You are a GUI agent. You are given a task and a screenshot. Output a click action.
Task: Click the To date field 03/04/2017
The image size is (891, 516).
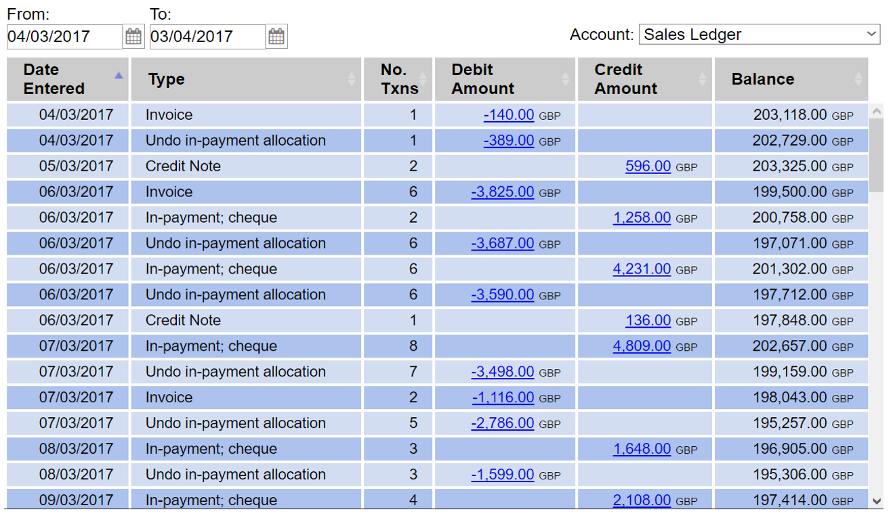[x=207, y=37]
